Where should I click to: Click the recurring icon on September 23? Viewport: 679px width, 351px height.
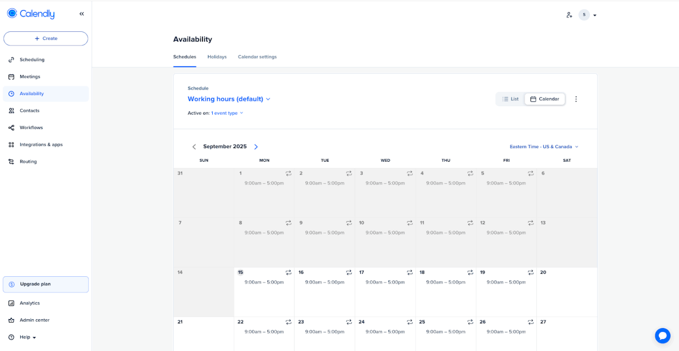tap(349, 322)
